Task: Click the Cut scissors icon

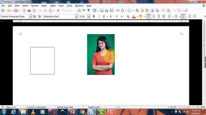Action: tap(40, 11)
